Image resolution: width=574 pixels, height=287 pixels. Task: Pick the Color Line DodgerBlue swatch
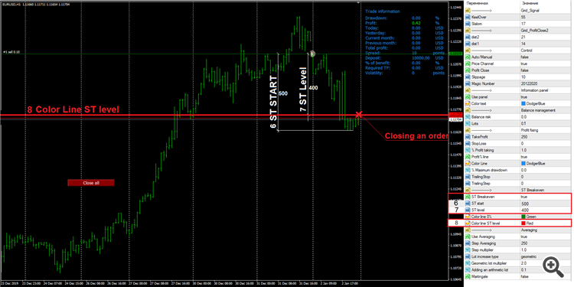523,164
